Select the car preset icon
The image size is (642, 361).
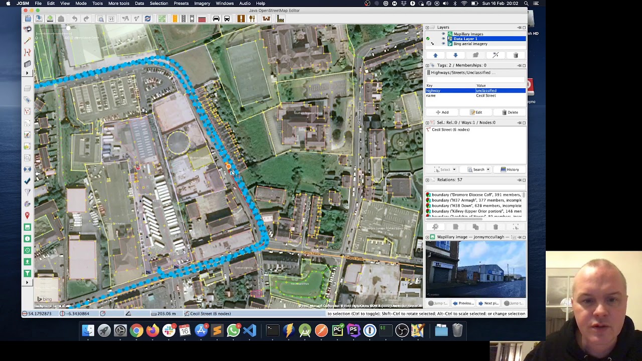click(216, 19)
